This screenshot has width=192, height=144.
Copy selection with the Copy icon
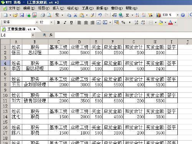[69, 15]
